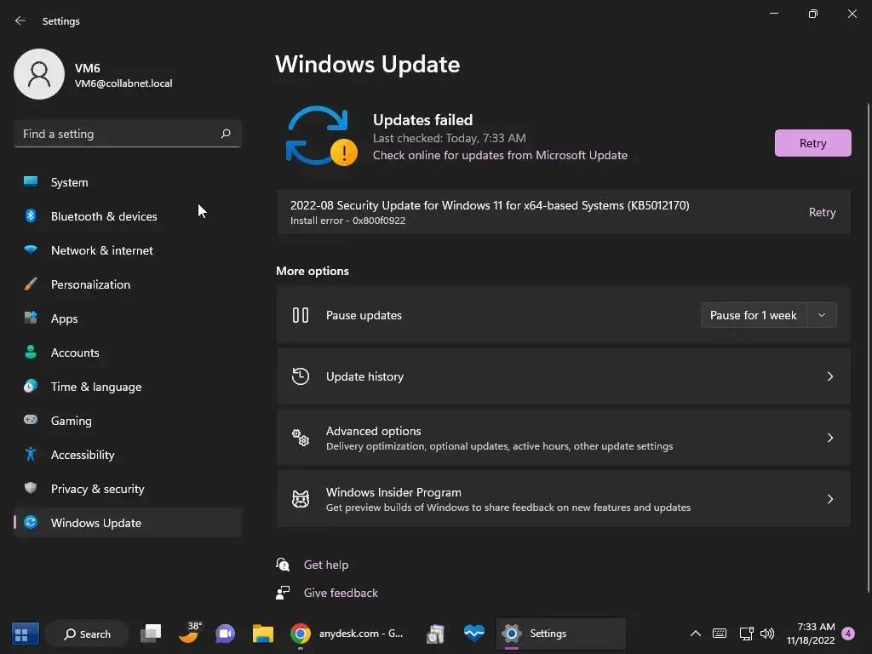Viewport: 872px width, 654px height.
Task: Open the Windows Start menu
Action: pyautogui.click(x=25, y=634)
